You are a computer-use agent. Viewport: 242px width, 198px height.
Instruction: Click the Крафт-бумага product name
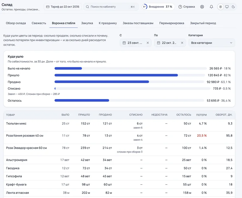[x=16, y=184]
